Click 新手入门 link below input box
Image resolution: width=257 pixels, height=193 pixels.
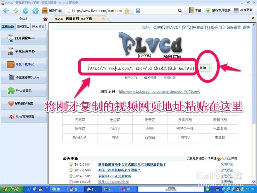coord(131,78)
